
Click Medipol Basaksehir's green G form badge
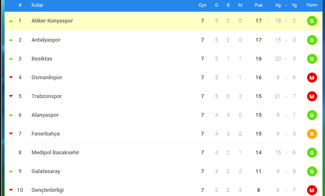tap(312, 153)
